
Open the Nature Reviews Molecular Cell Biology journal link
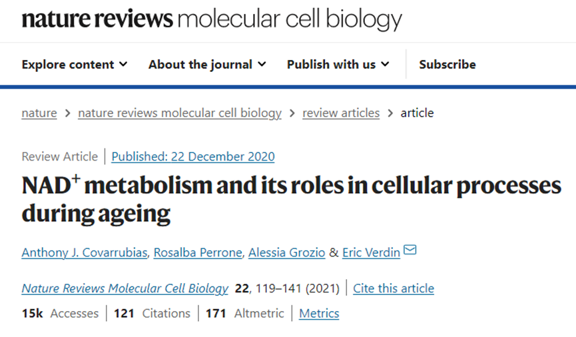125,288
